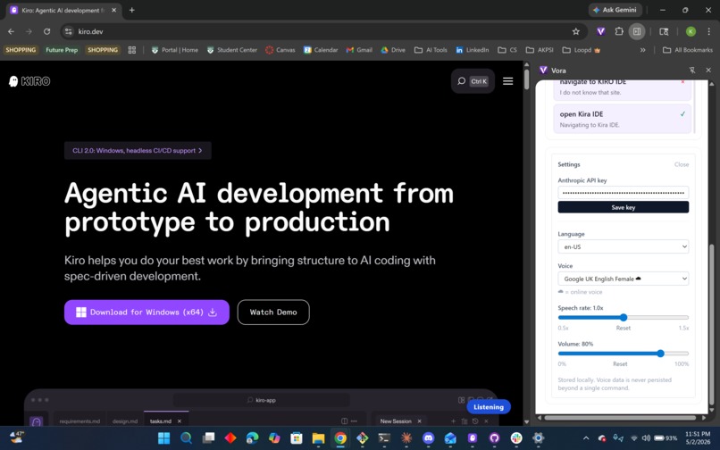Image resolution: width=720 pixels, height=450 pixels.
Task: Open the CS bookmark folder
Action: pyautogui.click(x=507, y=50)
